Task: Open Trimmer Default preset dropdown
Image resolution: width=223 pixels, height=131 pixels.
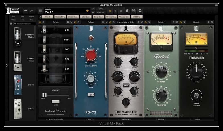Action: (196, 22)
